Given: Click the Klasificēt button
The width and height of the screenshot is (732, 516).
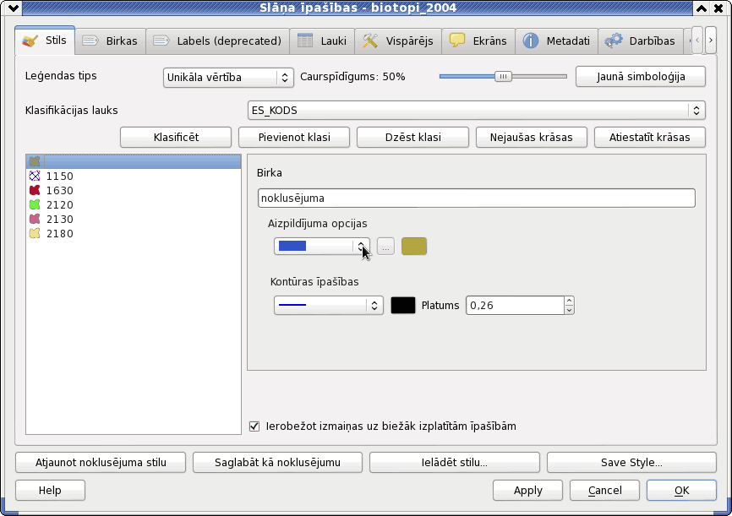Looking at the screenshot, I should [x=176, y=137].
